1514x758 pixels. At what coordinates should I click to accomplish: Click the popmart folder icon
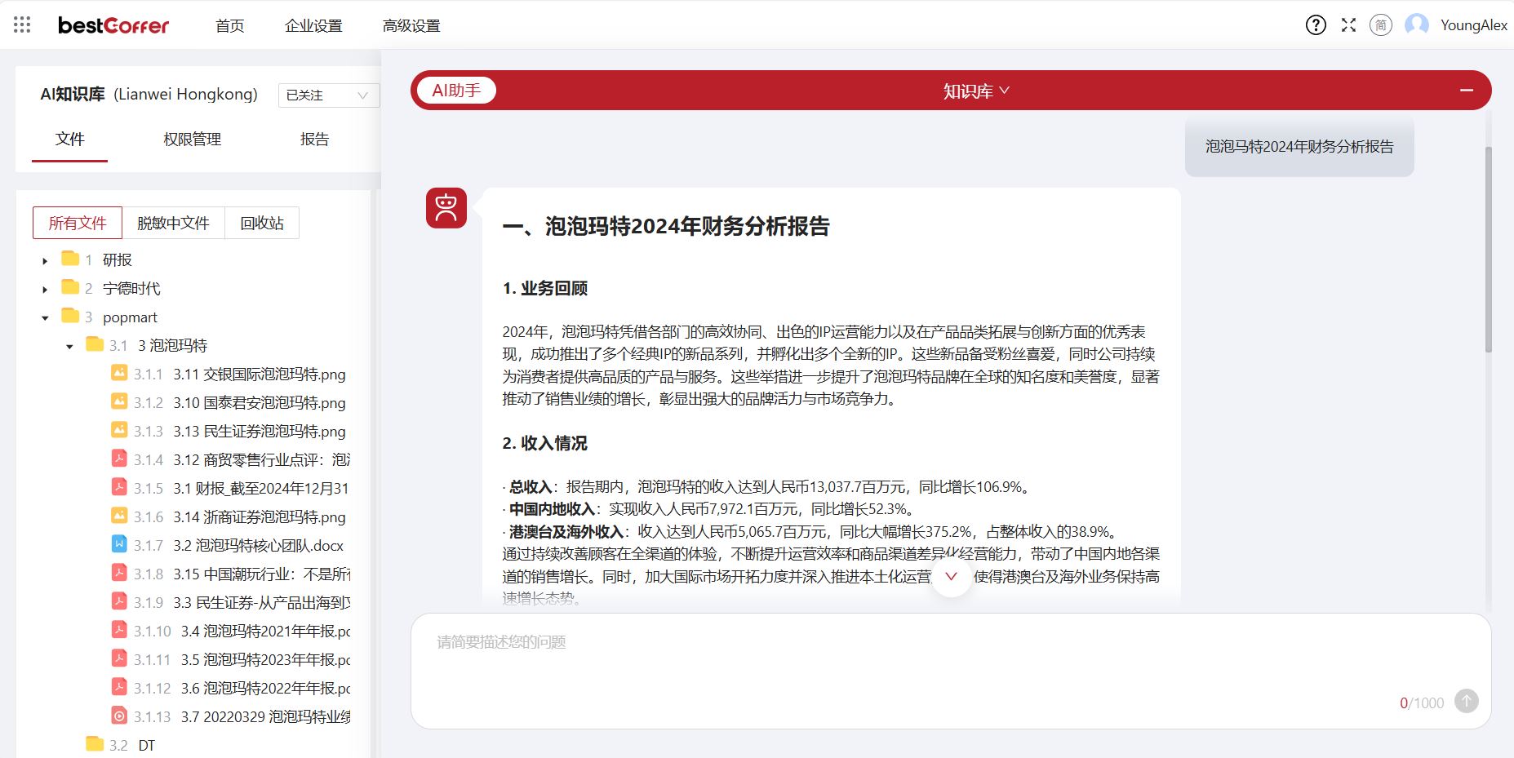click(70, 316)
